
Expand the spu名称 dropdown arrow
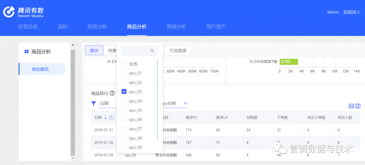tap(185, 103)
